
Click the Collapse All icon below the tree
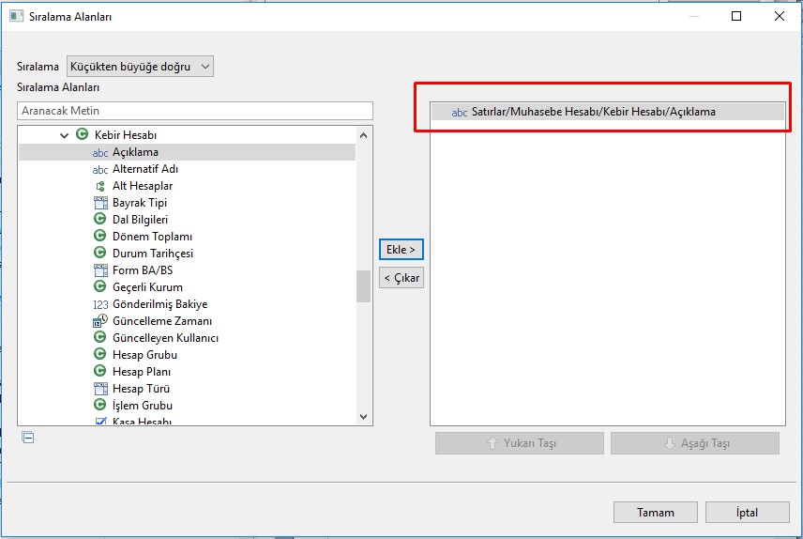tap(28, 437)
